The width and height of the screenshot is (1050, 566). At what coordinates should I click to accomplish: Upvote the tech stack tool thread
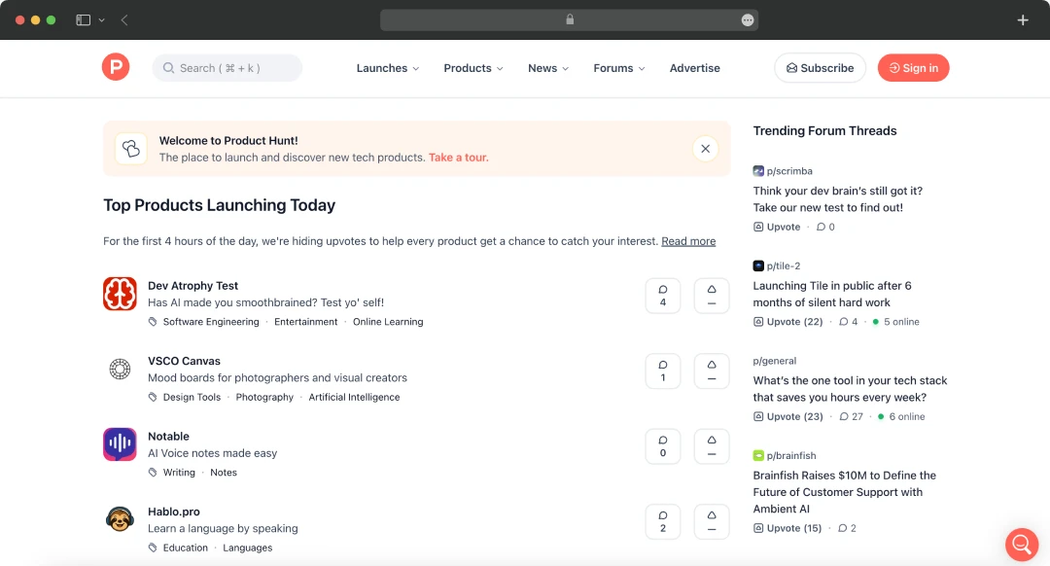point(787,416)
